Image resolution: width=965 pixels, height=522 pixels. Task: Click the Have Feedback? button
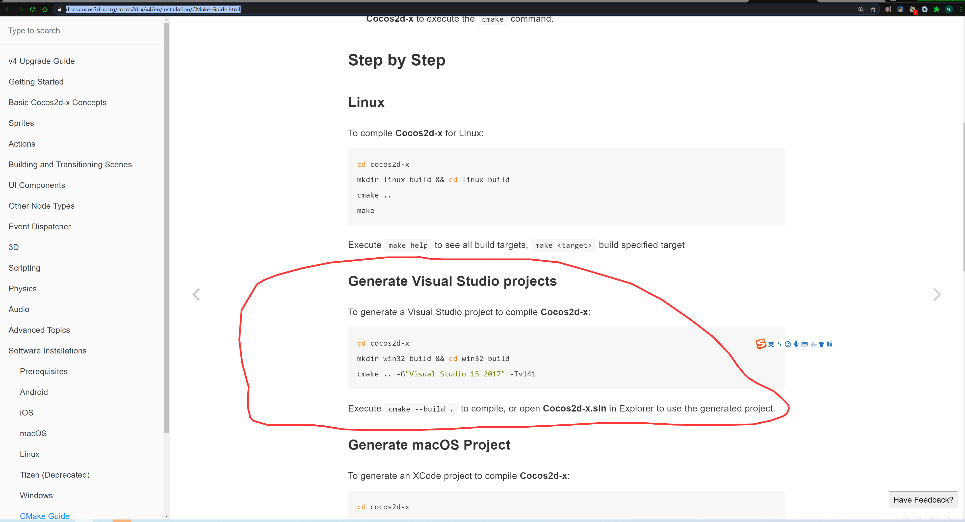click(x=923, y=500)
